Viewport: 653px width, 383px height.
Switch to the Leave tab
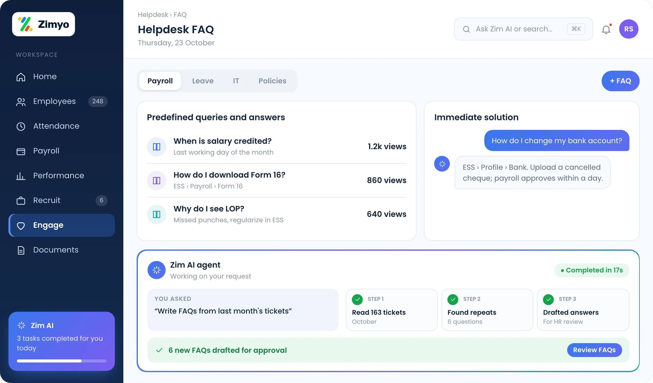tap(203, 81)
